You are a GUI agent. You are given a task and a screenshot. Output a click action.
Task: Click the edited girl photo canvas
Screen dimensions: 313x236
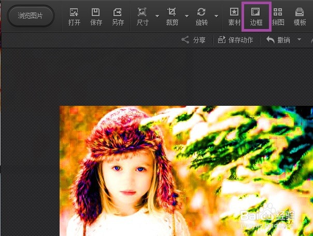point(186,171)
